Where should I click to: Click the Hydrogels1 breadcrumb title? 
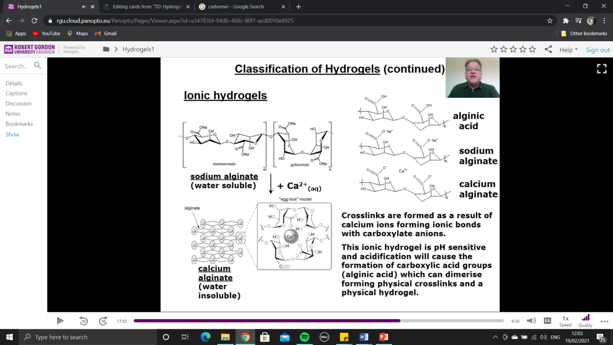click(x=138, y=49)
